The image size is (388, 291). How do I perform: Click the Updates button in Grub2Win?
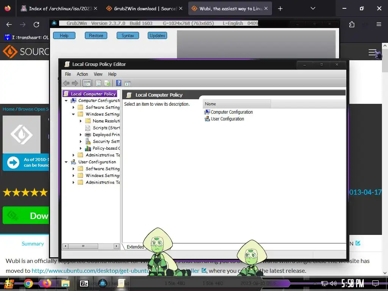coord(157,36)
